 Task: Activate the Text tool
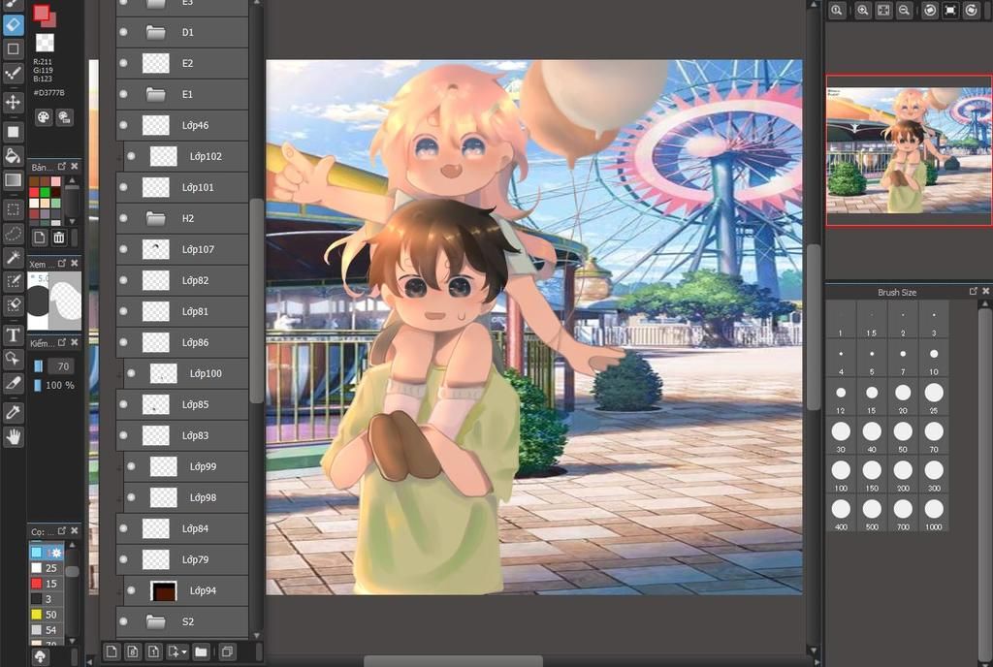pyautogui.click(x=14, y=334)
